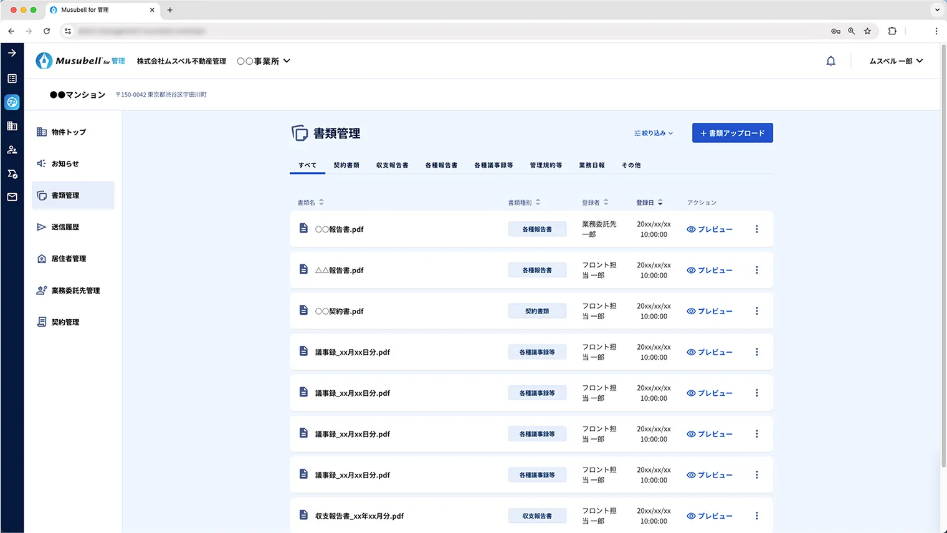The width and height of the screenshot is (947, 533).
Task: Open the 絞り込み filter dropdown
Action: (653, 133)
